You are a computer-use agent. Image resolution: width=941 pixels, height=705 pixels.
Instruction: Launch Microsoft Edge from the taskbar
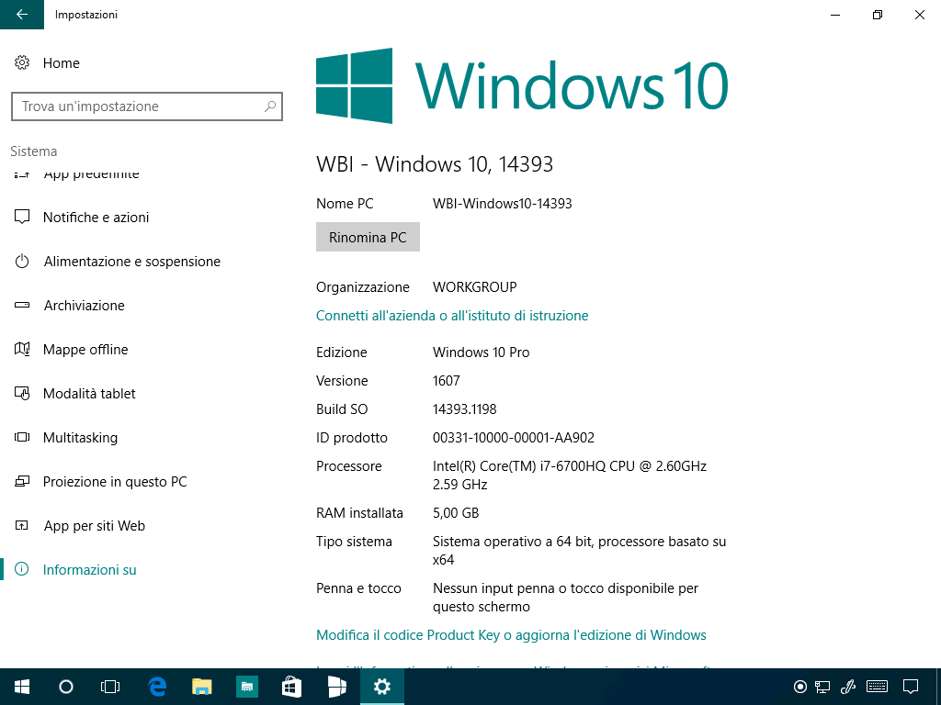[157, 687]
